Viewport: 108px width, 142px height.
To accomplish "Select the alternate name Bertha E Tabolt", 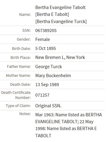I will pos(52,14).
